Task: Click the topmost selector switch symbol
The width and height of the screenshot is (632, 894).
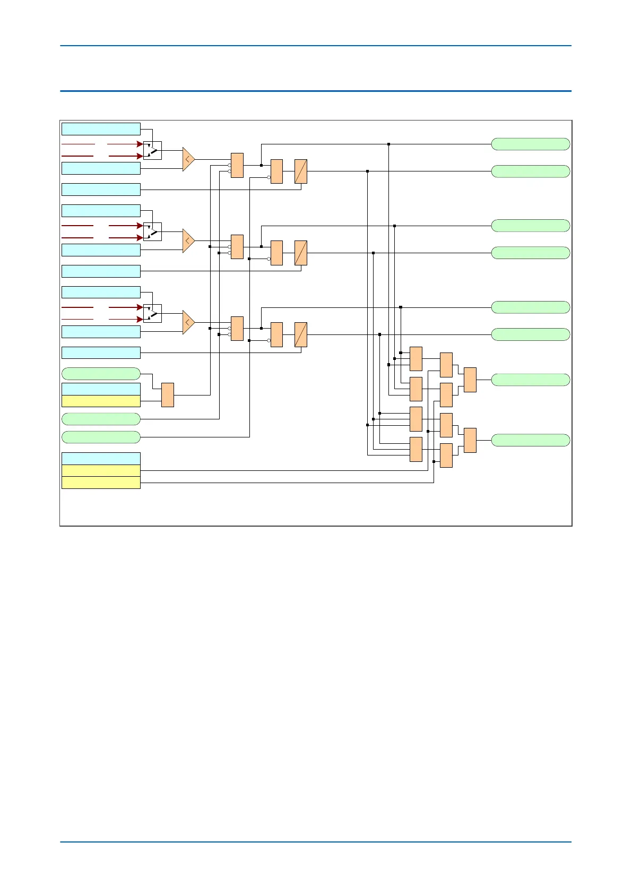Action: pyautogui.click(x=152, y=150)
